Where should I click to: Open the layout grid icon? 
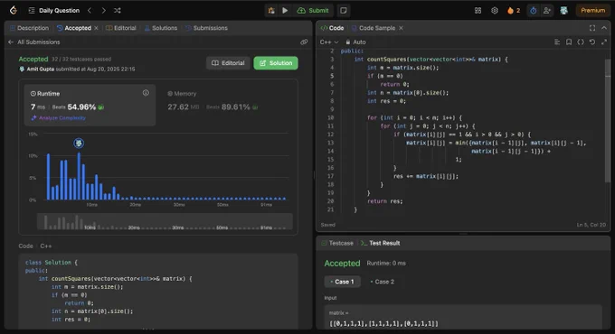pos(478,11)
